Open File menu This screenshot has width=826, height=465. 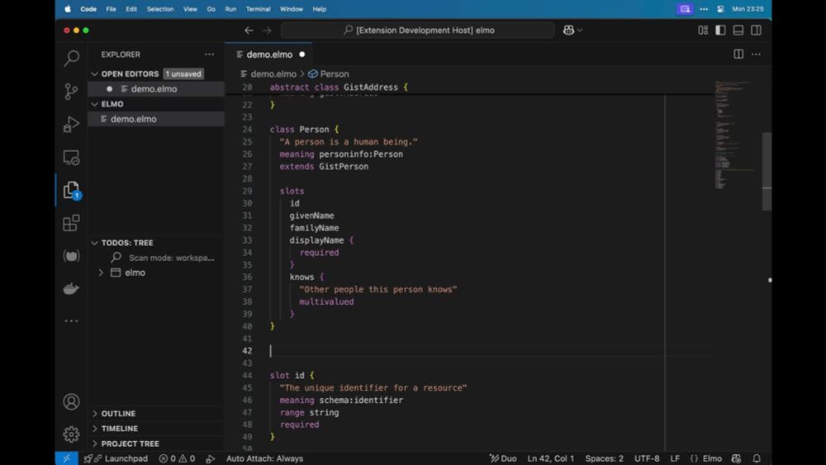point(111,9)
